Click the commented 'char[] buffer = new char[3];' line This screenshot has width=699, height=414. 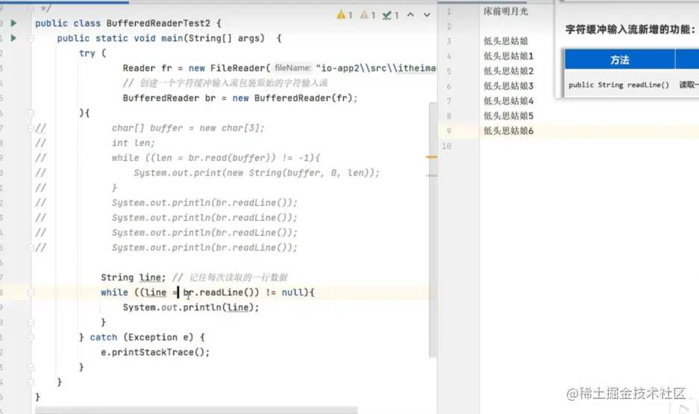click(x=188, y=128)
